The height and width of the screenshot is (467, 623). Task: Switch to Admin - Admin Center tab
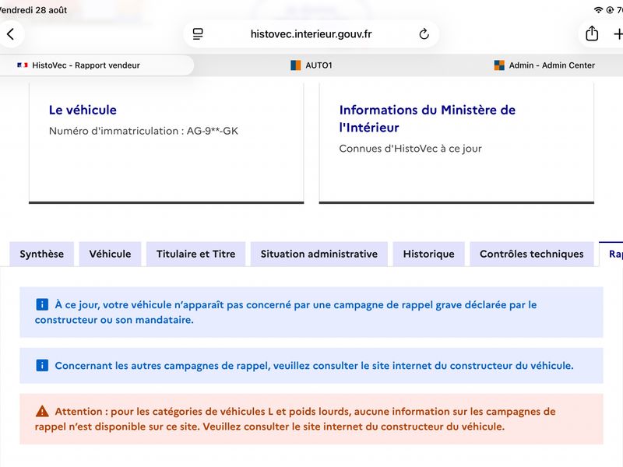point(544,65)
